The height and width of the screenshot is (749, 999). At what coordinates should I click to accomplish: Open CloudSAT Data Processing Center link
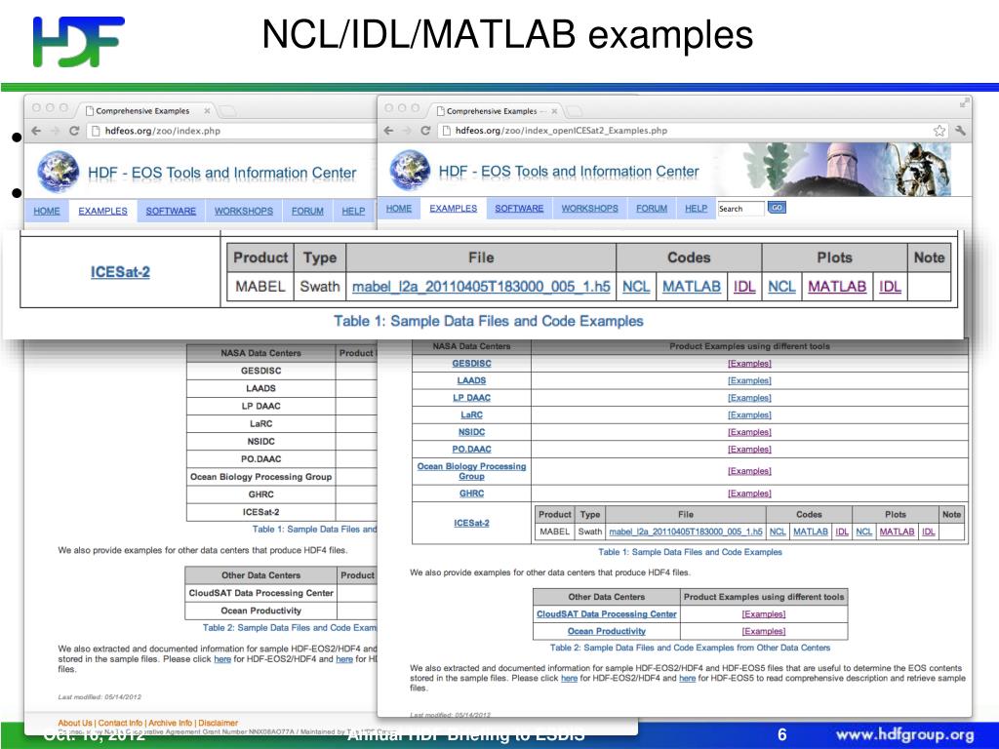(x=607, y=614)
